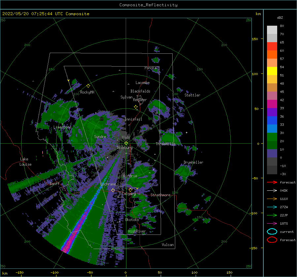Image resolution: width=297 pixels, height=277 pixels.
Task: Click the Cochrane city label
Action: (108, 184)
